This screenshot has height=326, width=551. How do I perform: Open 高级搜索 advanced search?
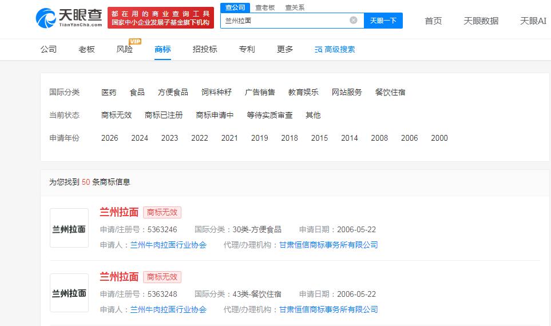(335, 50)
